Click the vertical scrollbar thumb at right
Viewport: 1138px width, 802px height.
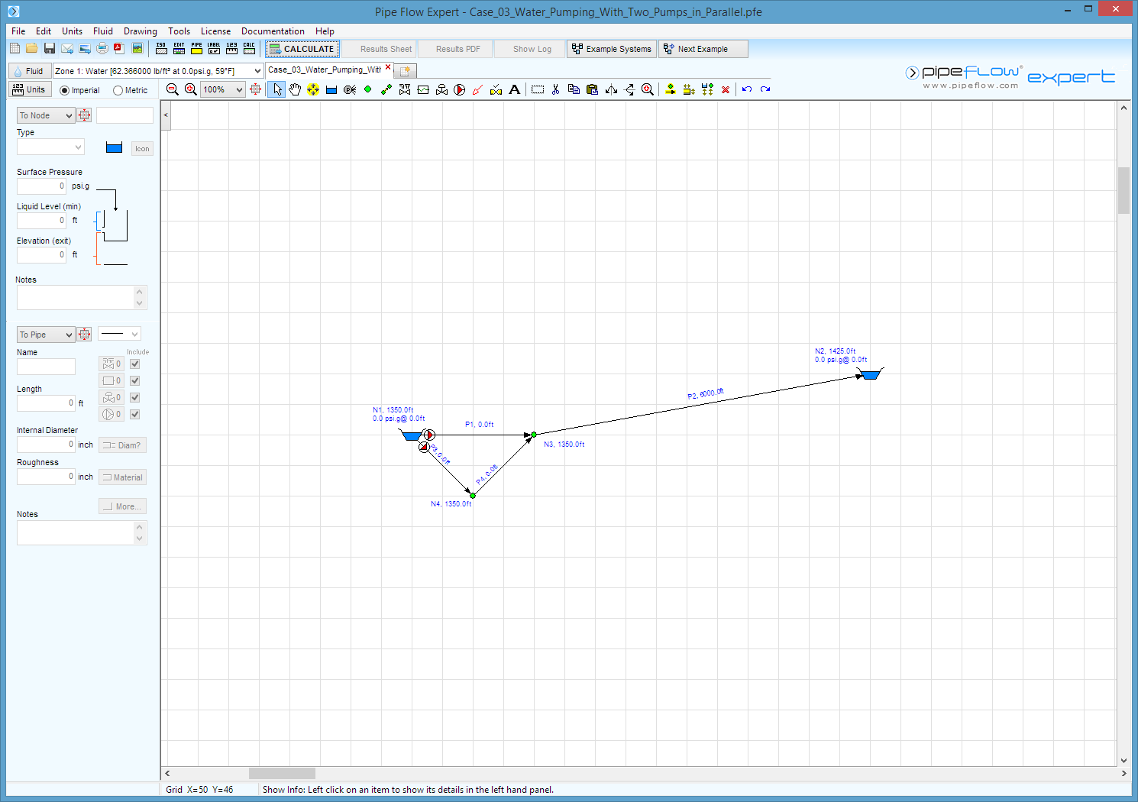pyautogui.click(x=1123, y=190)
